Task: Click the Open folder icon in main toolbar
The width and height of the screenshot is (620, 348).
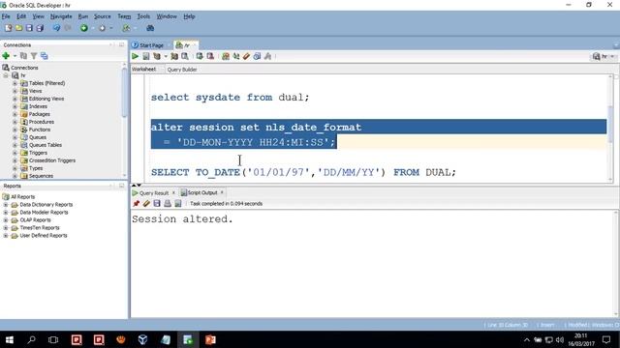Action: tap(19, 28)
